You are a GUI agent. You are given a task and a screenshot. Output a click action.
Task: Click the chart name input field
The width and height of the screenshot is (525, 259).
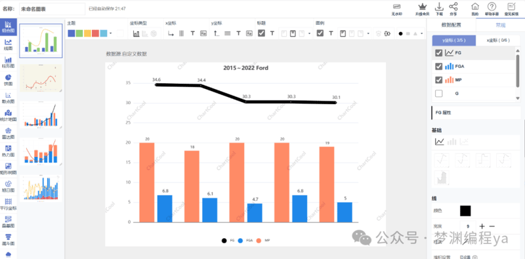click(x=52, y=9)
